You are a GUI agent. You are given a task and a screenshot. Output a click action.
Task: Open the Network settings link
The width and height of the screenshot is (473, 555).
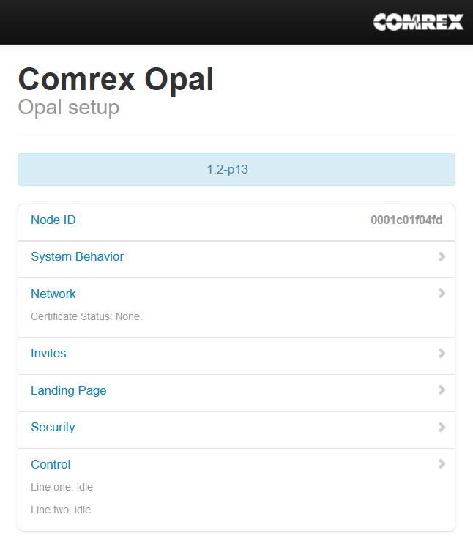point(53,294)
